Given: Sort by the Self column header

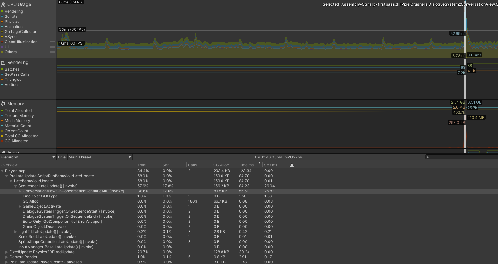Looking at the screenshot, I should (174, 165).
